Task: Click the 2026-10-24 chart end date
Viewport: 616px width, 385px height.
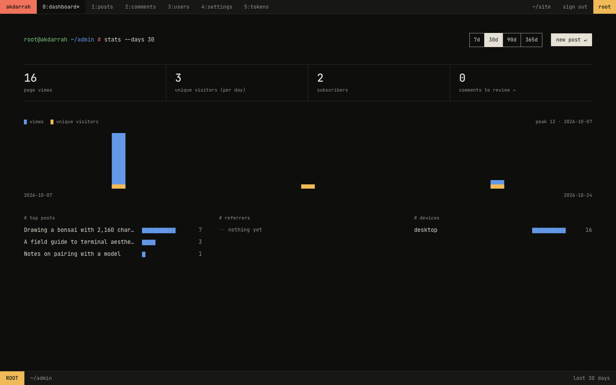Action: (578, 195)
